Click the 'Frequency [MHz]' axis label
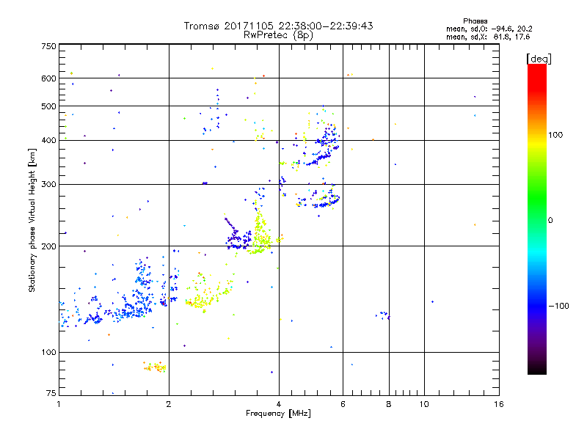The height and width of the screenshot is (440, 587). 278,414
